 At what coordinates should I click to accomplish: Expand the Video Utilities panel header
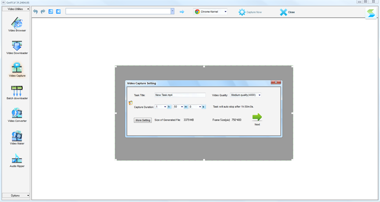point(16,9)
